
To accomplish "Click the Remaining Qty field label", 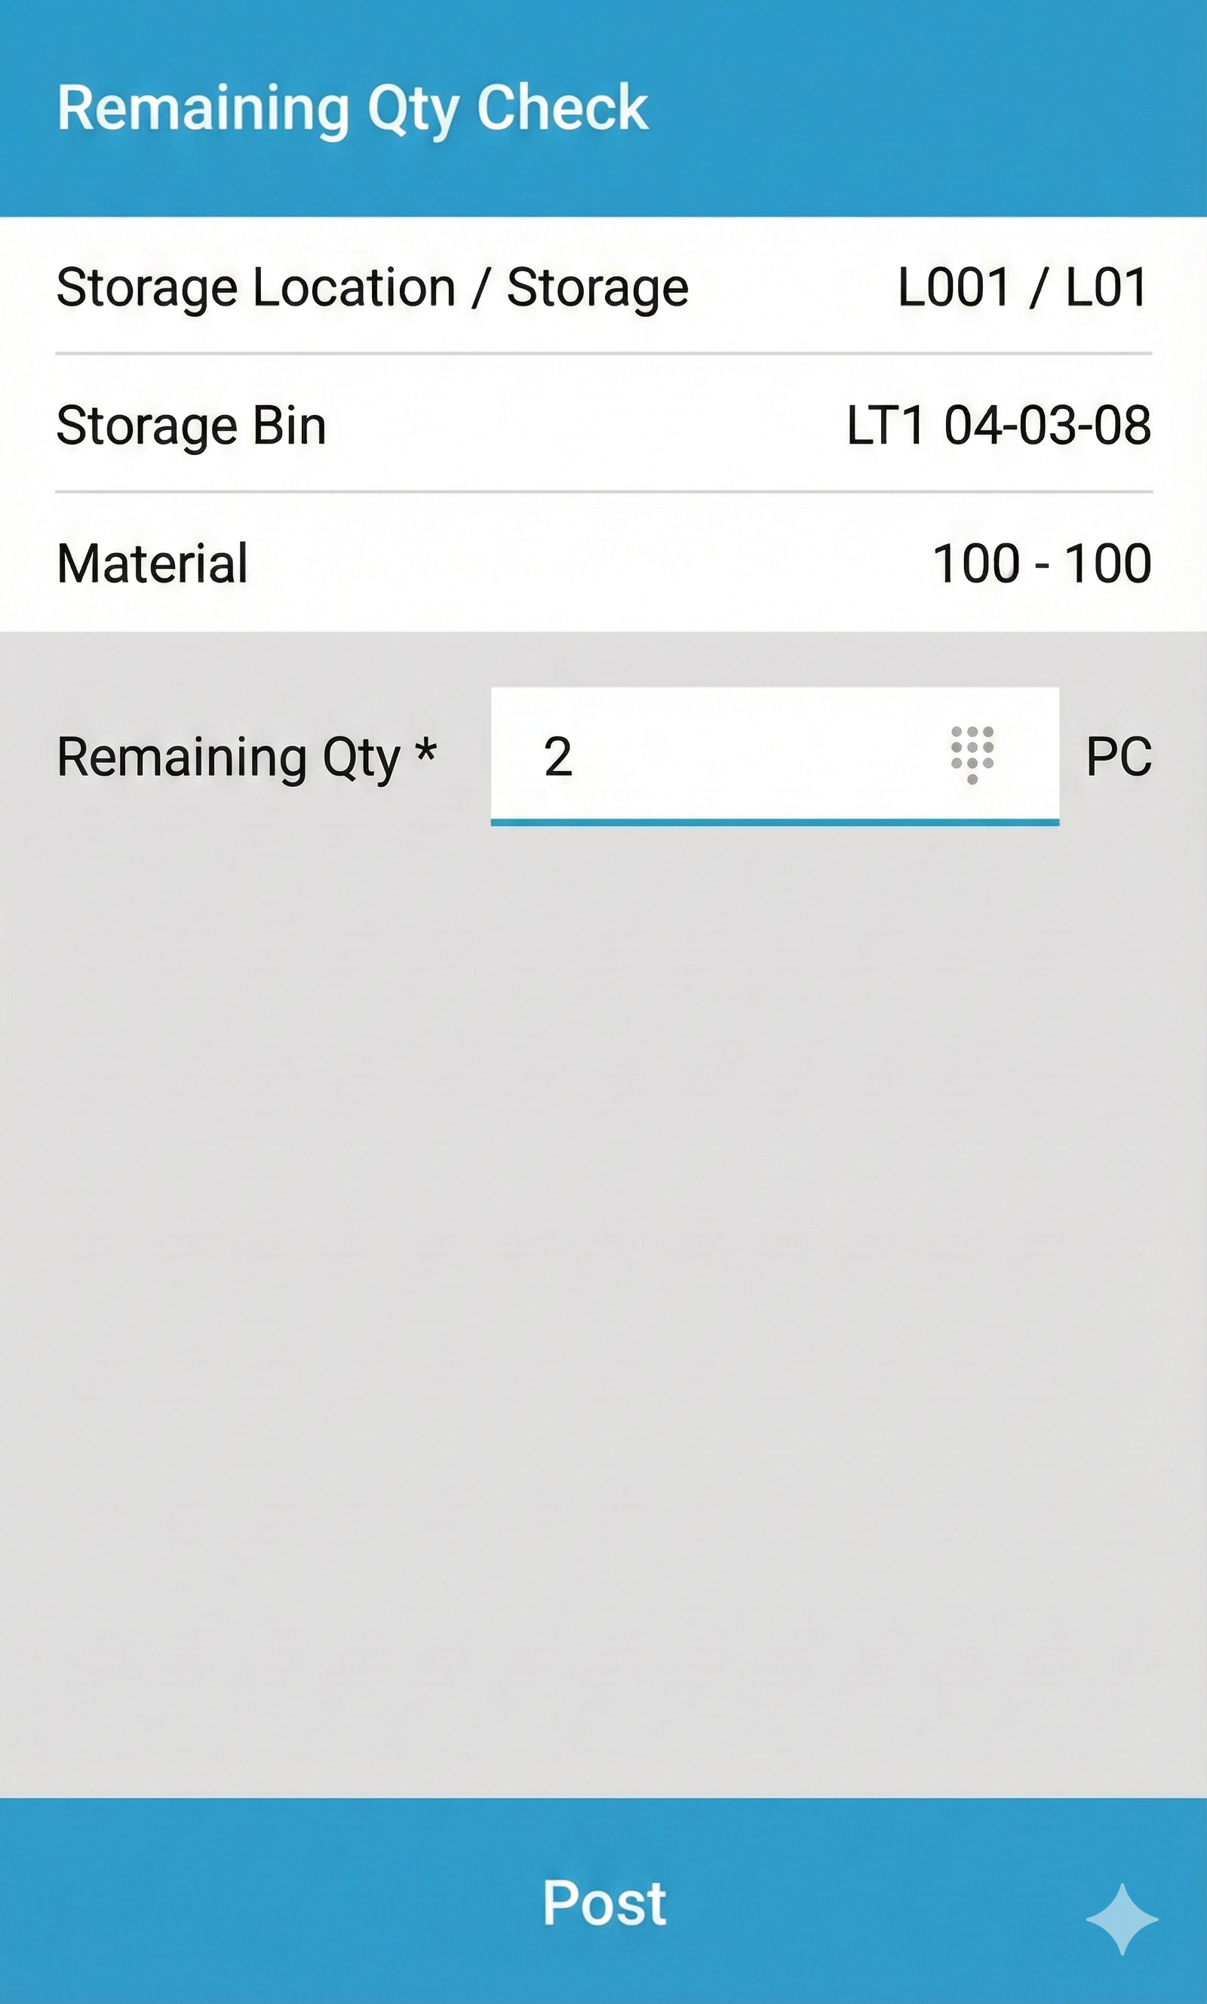I will [x=228, y=758].
